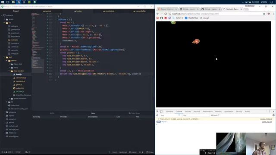
Task: Switch to first GitHub browser tab
Action: (x=189, y=9)
